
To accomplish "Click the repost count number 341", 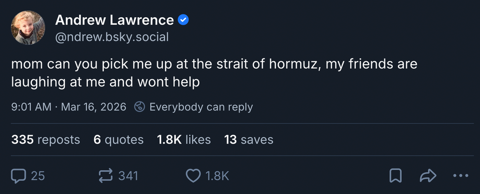I will 128,176.
